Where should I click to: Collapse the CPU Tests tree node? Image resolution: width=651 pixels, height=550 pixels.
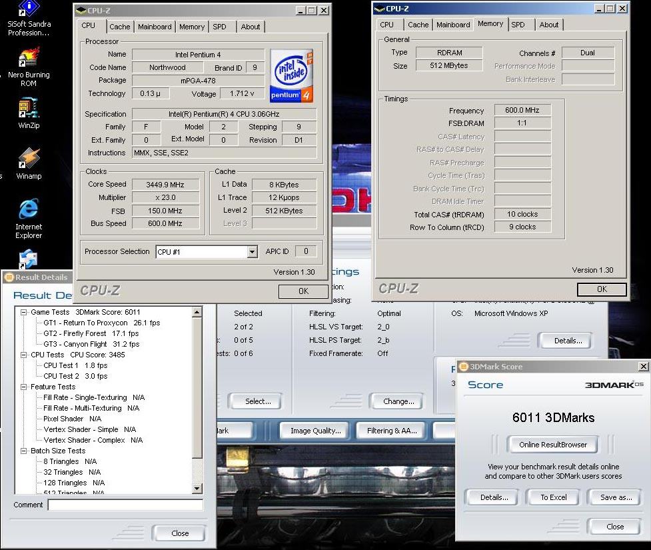tap(24, 355)
